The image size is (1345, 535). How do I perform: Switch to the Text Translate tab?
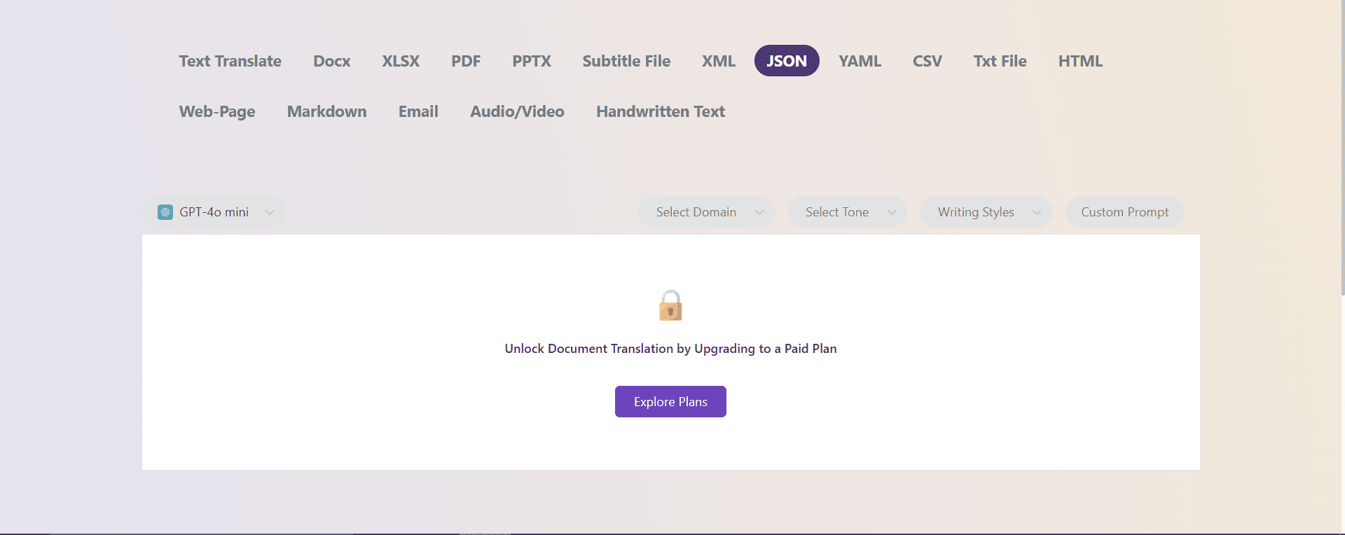(x=230, y=61)
